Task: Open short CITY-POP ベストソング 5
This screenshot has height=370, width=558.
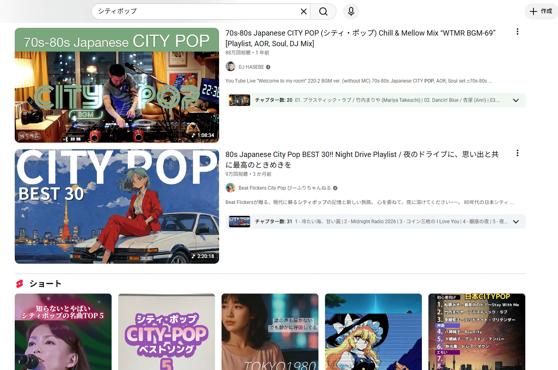Action: (166, 332)
